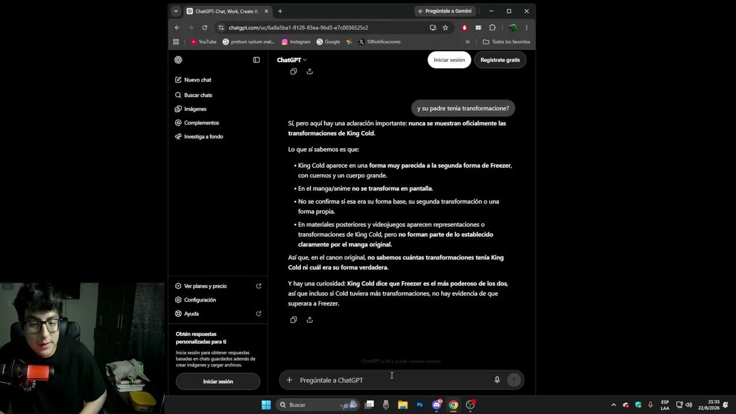The image size is (736, 414).
Task: Click Regístrate gratis button
Action: point(500,60)
